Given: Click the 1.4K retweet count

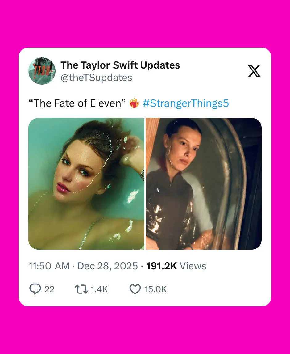Looking at the screenshot, I should [x=99, y=289].
